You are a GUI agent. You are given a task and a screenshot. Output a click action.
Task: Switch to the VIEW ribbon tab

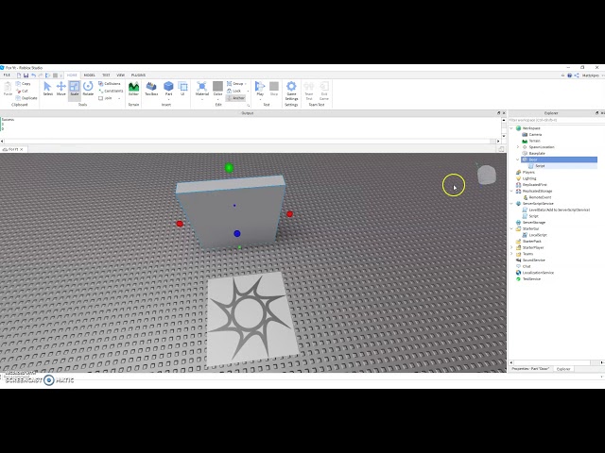pyautogui.click(x=121, y=75)
